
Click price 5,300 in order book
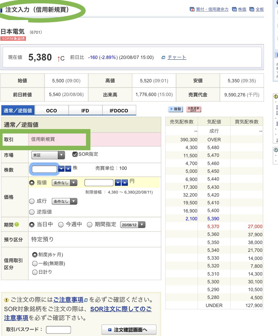tap(213, 281)
